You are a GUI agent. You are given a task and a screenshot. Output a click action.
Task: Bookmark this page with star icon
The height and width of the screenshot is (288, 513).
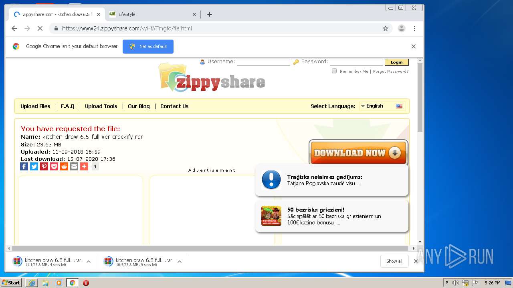[x=386, y=28]
